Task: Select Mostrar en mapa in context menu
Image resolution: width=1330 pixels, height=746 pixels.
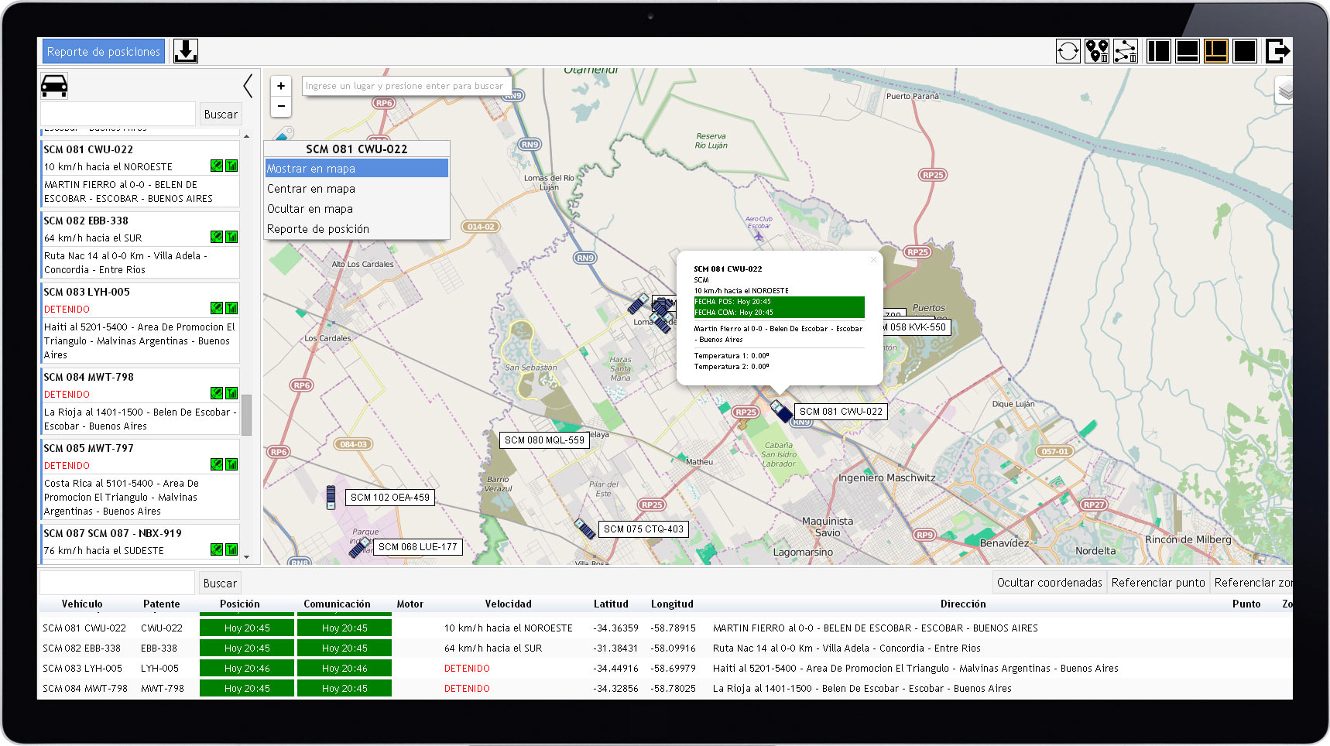Action: 357,168
